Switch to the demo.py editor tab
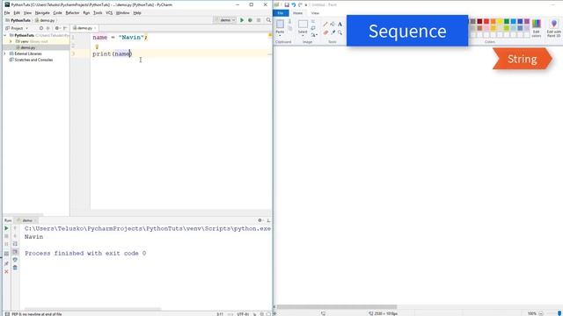The width and height of the screenshot is (563, 316). (x=84, y=28)
